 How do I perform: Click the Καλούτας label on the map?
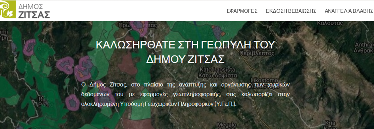coord(330,23)
